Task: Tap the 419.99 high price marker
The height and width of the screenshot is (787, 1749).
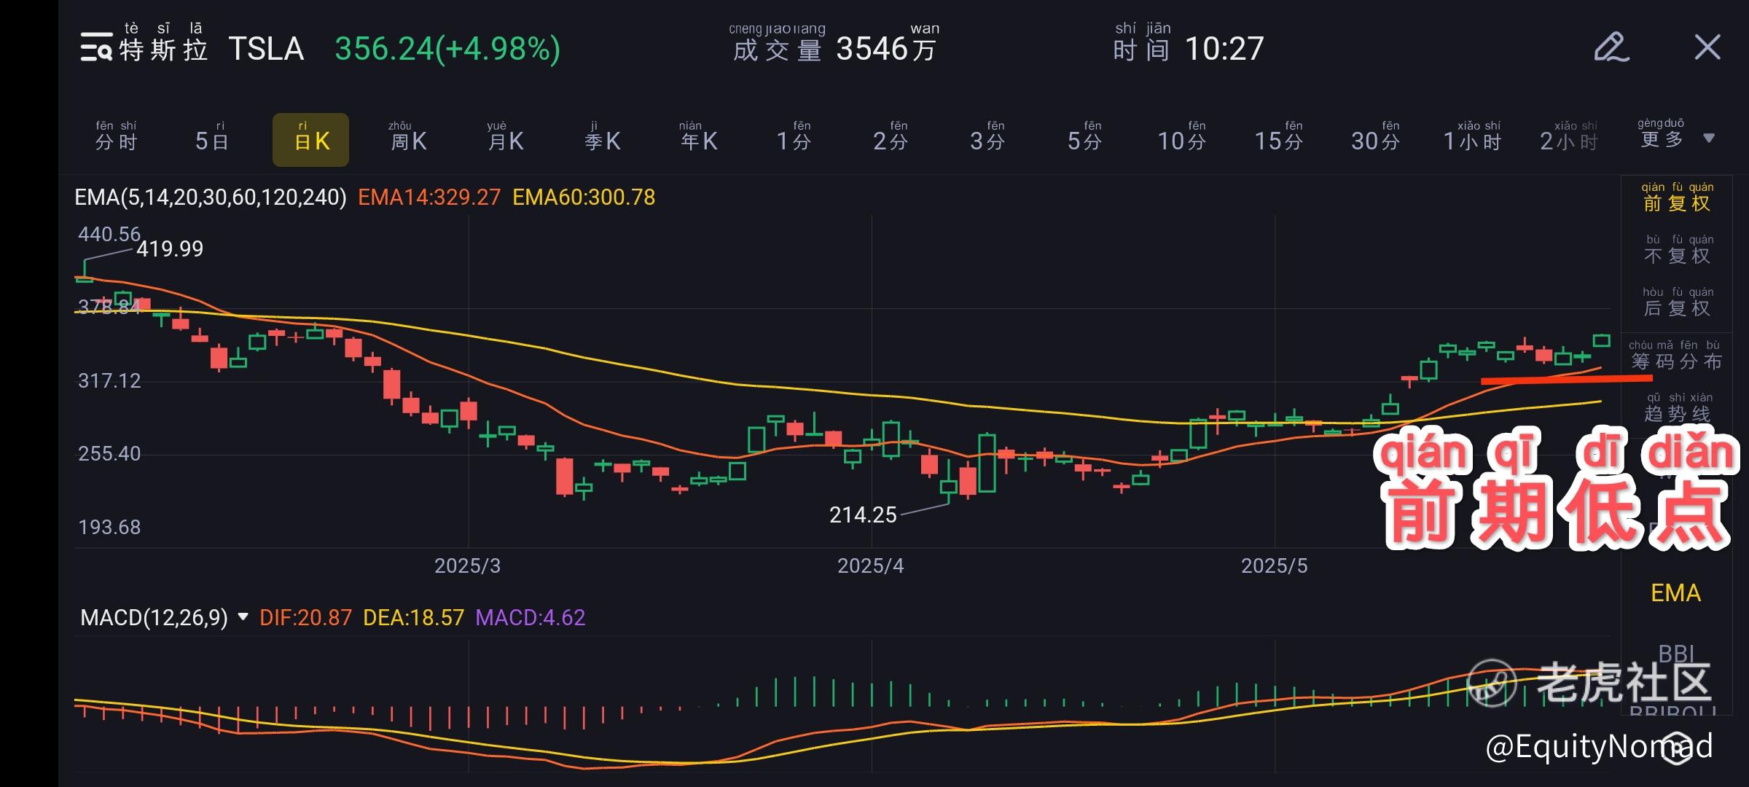Action: pyautogui.click(x=170, y=249)
